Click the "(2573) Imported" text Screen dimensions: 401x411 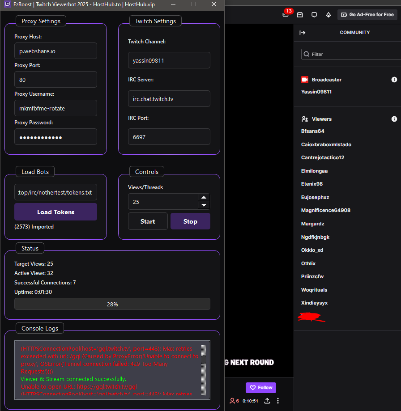click(x=34, y=227)
